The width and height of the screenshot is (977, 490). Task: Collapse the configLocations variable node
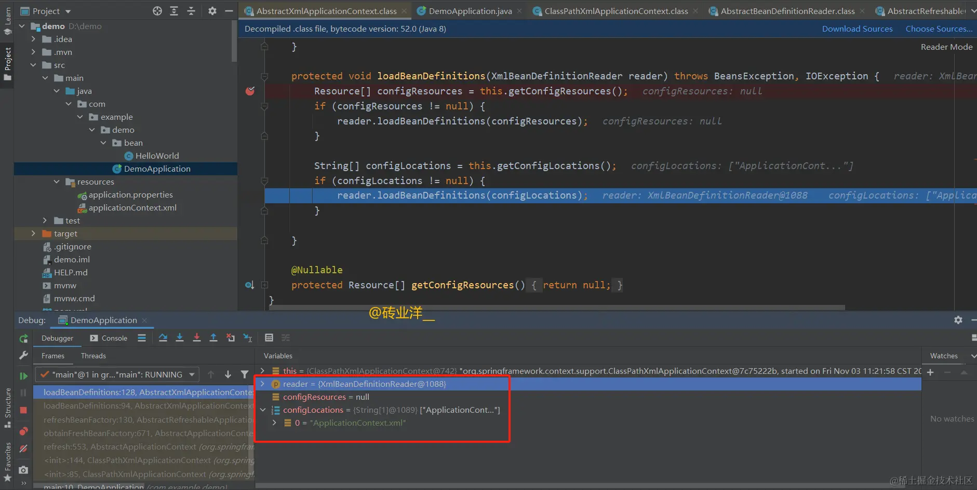click(x=262, y=410)
